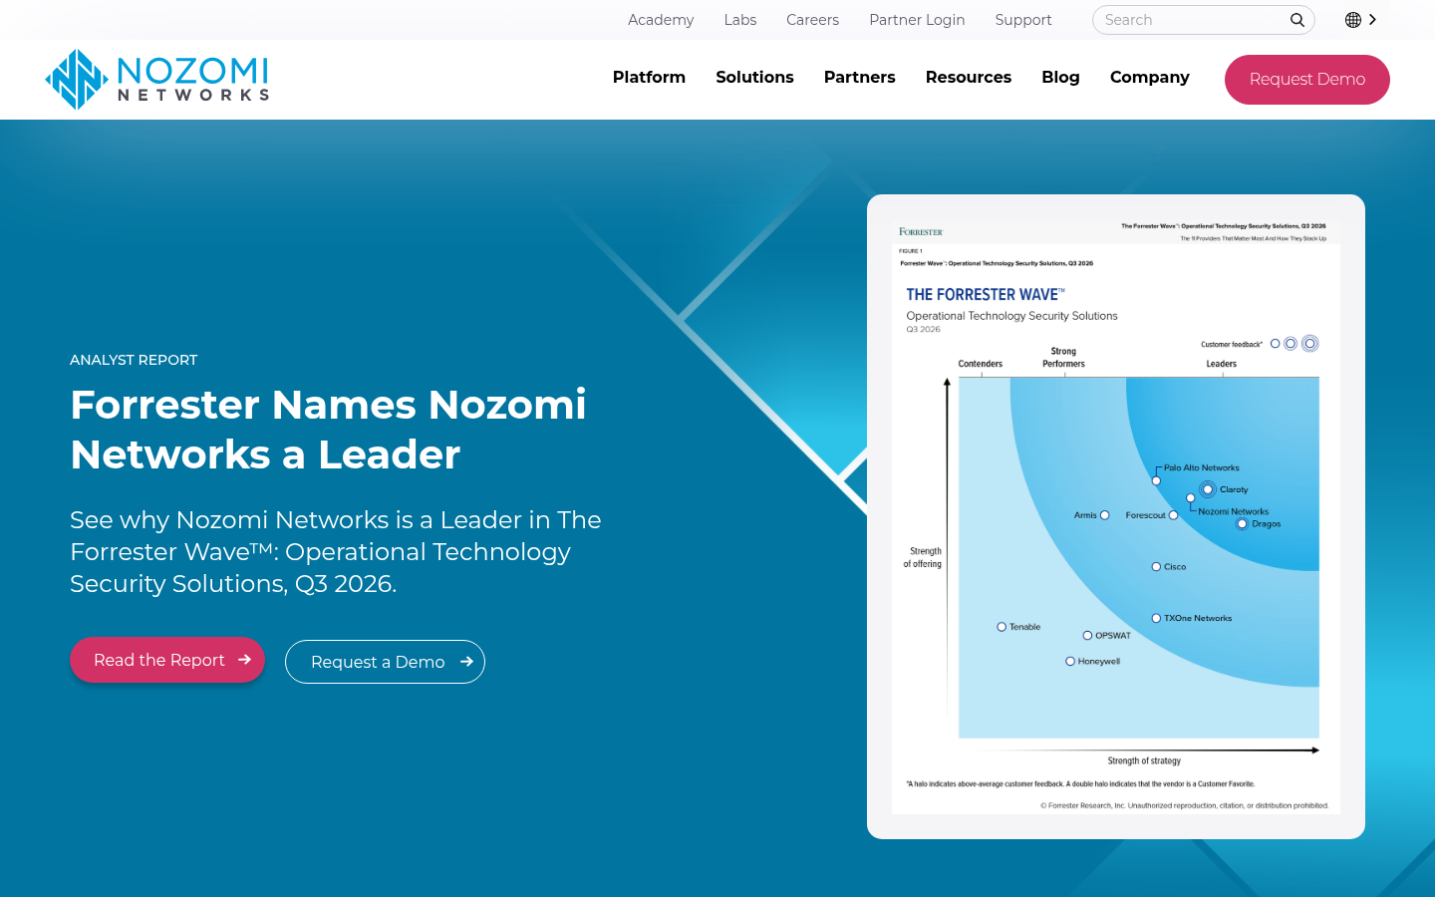Screen dimensions: 1435x897
Task: Click the Read the Report button
Action: point(167,660)
